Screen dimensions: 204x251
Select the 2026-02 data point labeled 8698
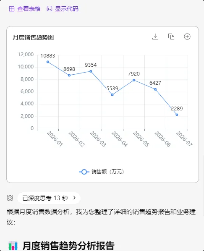[69, 75]
